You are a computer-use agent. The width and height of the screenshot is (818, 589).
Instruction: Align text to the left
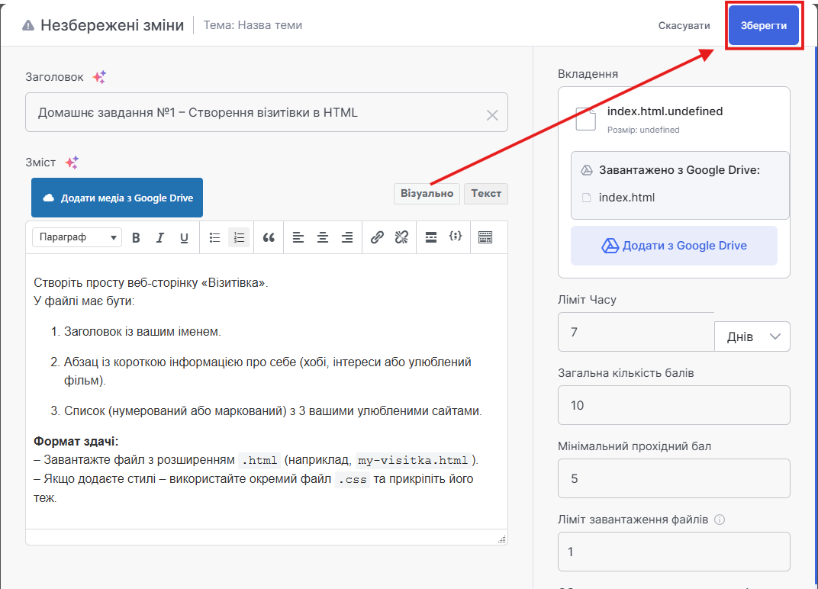298,237
